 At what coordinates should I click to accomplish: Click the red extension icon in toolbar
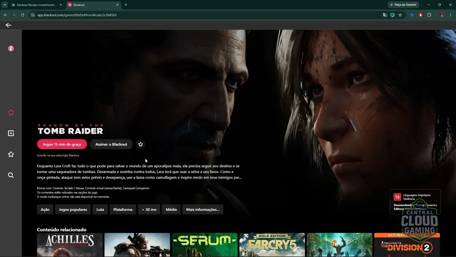[421, 15]
